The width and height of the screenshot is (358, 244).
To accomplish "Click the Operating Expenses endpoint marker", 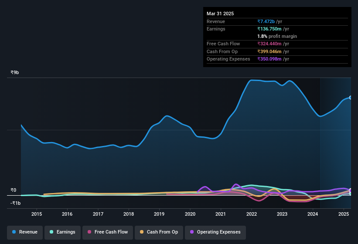I will coord(351,190).
